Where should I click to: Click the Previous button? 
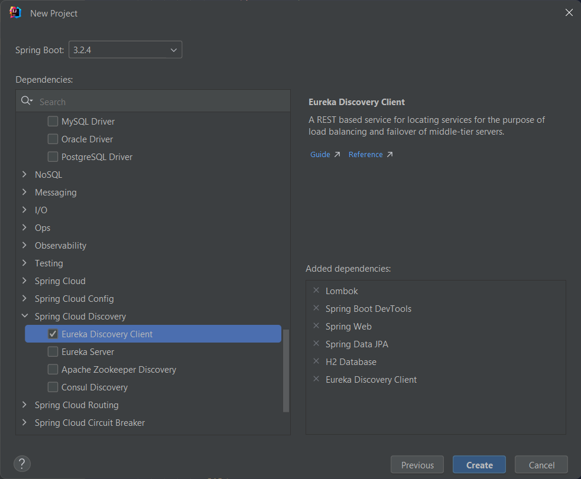(417, 465)
